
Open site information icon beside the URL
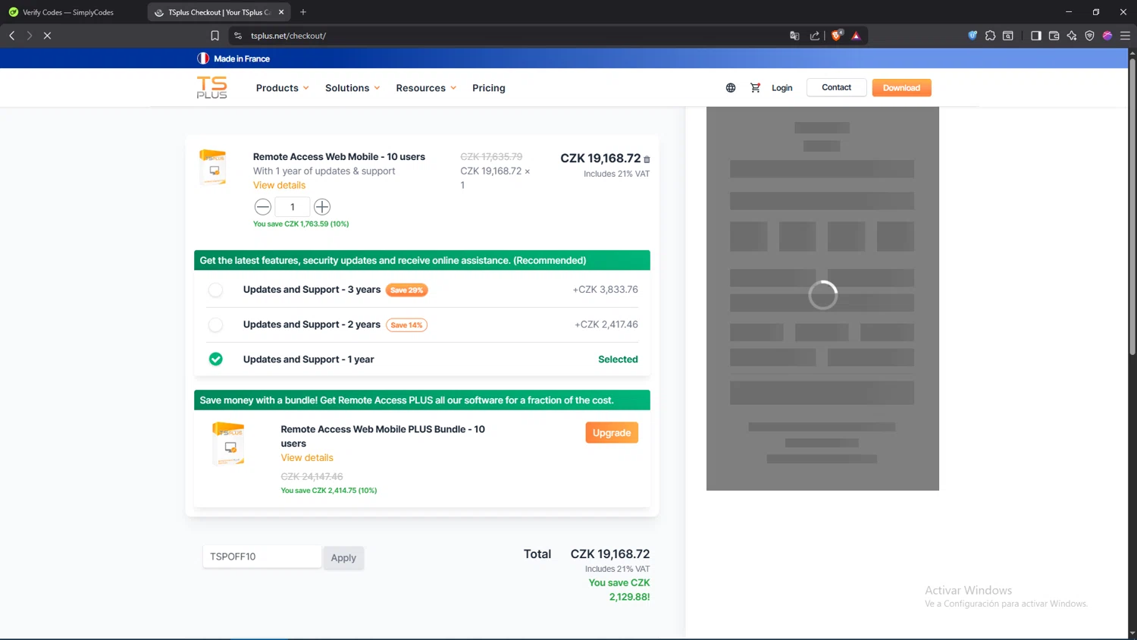click(238, 36)
